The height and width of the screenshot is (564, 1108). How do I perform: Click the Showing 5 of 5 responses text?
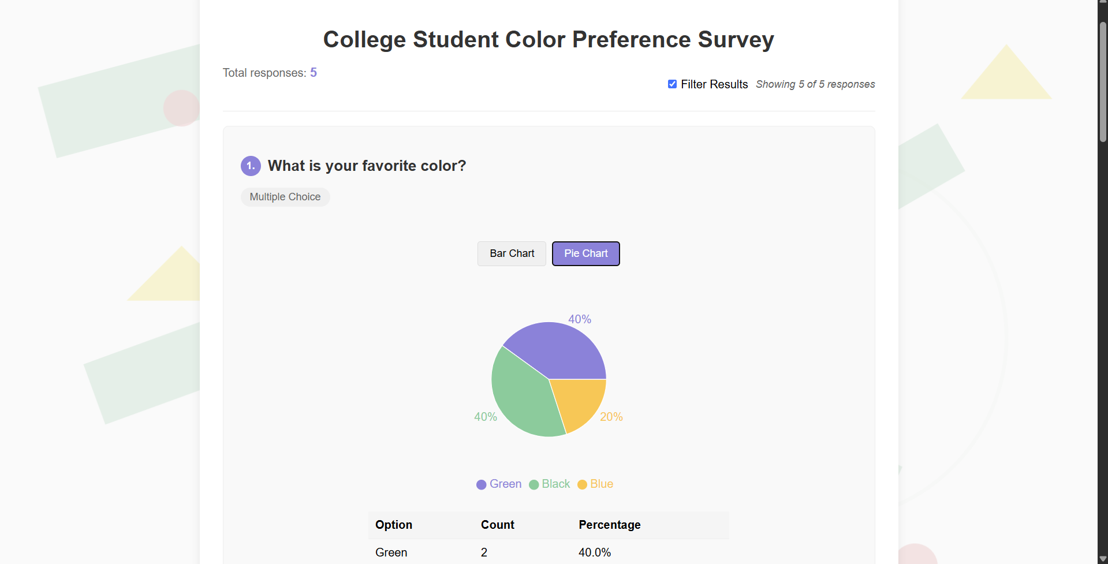(815, 84)
